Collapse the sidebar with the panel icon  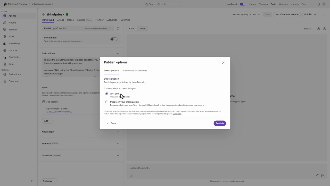click(33, 181)
